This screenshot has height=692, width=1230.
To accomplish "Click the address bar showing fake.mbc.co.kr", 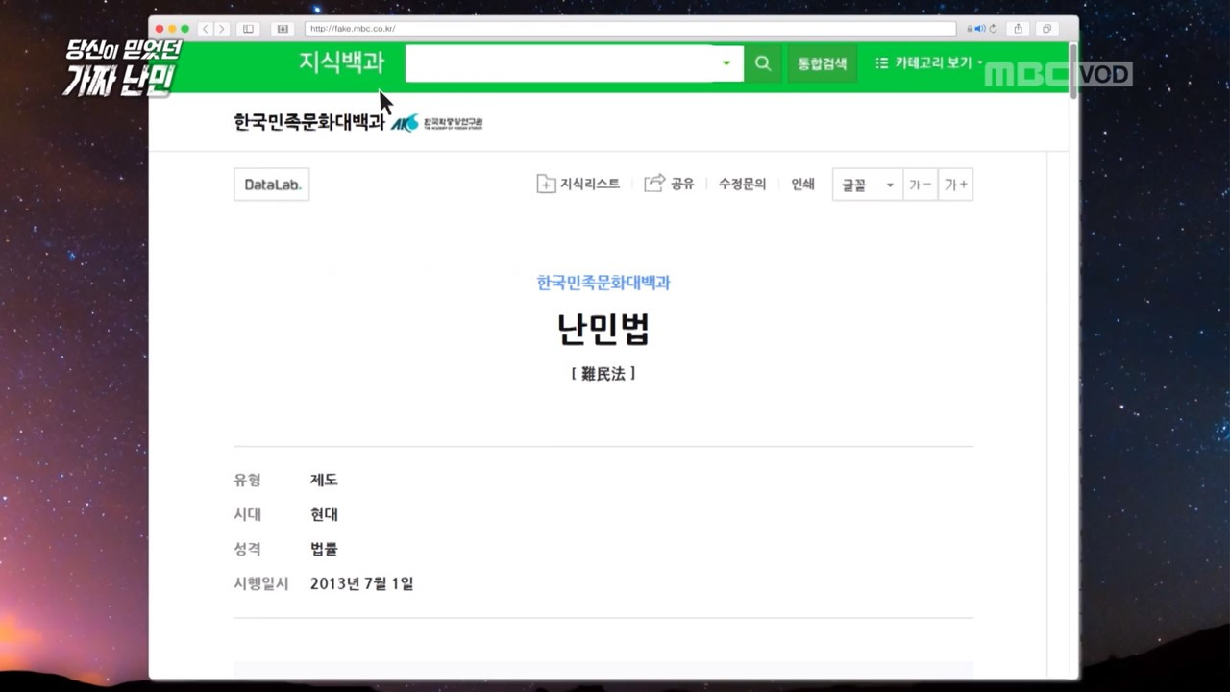I will click(x=629, y=29).
